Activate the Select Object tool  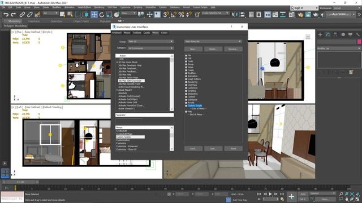[x=62, y=15]
